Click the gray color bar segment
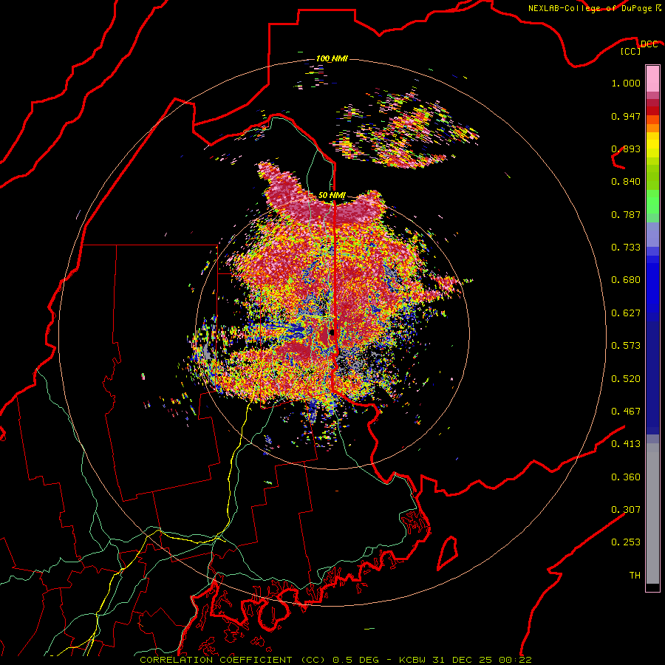The height and width of the screenshot is (665, 665). [x=652, y=514]
